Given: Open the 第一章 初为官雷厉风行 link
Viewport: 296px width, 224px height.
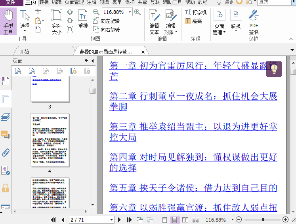Looking at the screenshot, I should pyautogui.click(x=193, y=71).
